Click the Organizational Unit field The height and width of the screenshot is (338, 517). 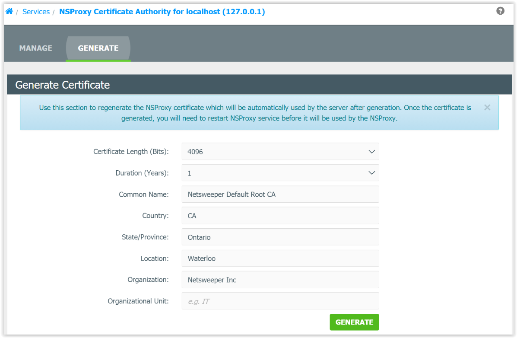[280, 301]
